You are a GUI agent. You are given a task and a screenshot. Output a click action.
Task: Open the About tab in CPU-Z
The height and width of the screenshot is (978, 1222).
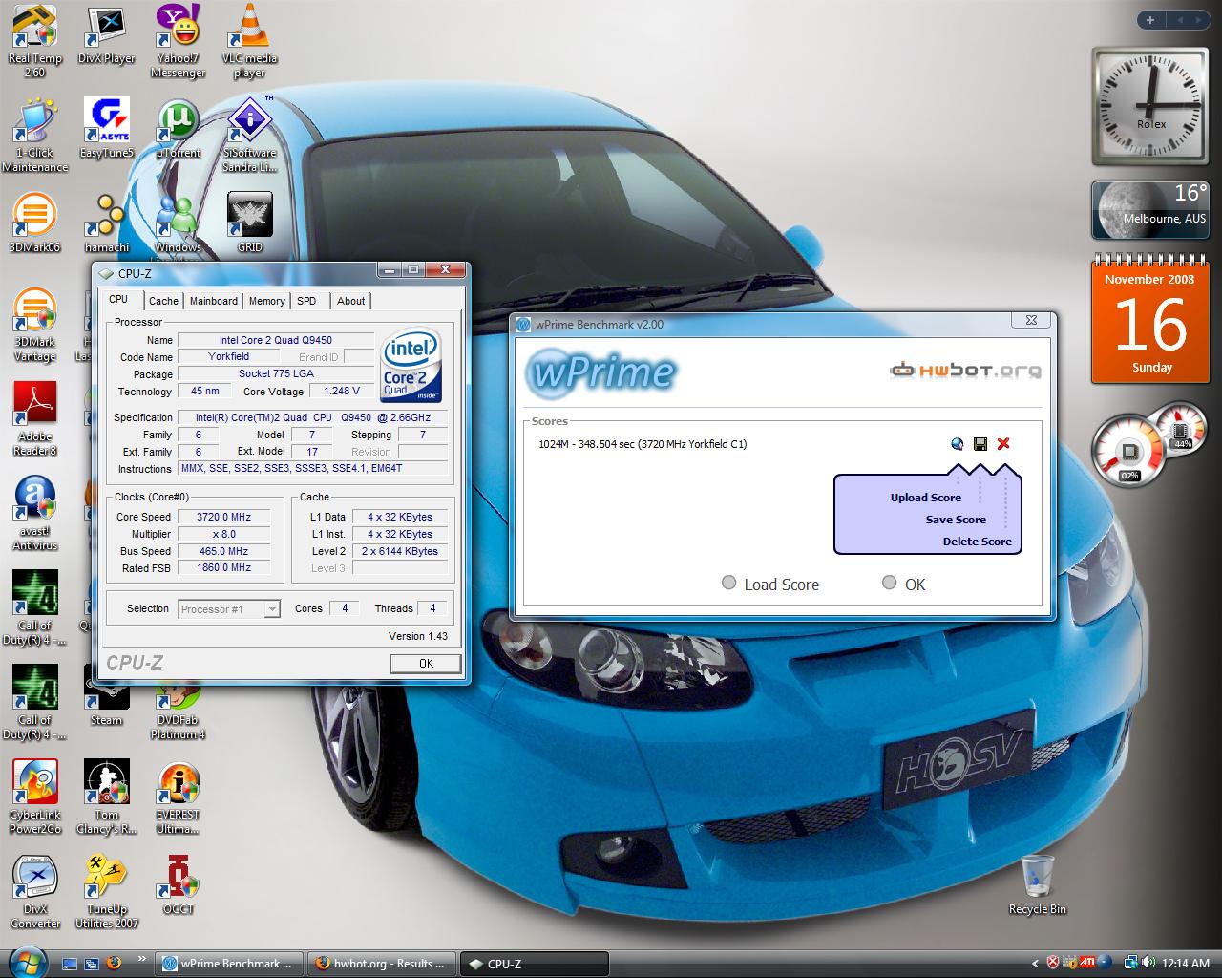click(x=351, y=301)
